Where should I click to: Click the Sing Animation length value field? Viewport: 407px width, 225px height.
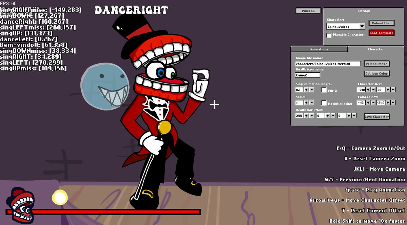(x=299, y=90)
